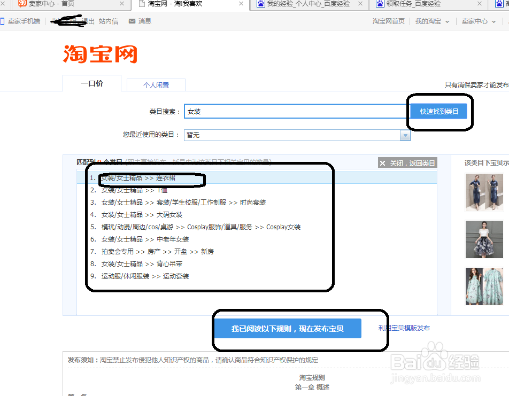Click 快速找到类目 button
Screen dimensions: 509x396
(439, 111)
